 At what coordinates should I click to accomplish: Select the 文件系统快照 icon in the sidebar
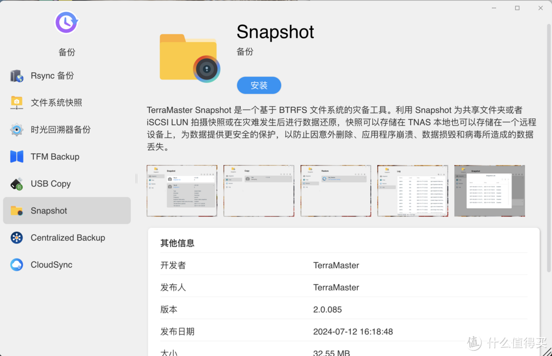tap(16, 103)
